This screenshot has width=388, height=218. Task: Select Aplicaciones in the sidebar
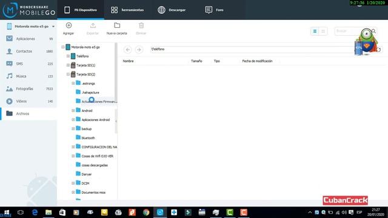29,39
